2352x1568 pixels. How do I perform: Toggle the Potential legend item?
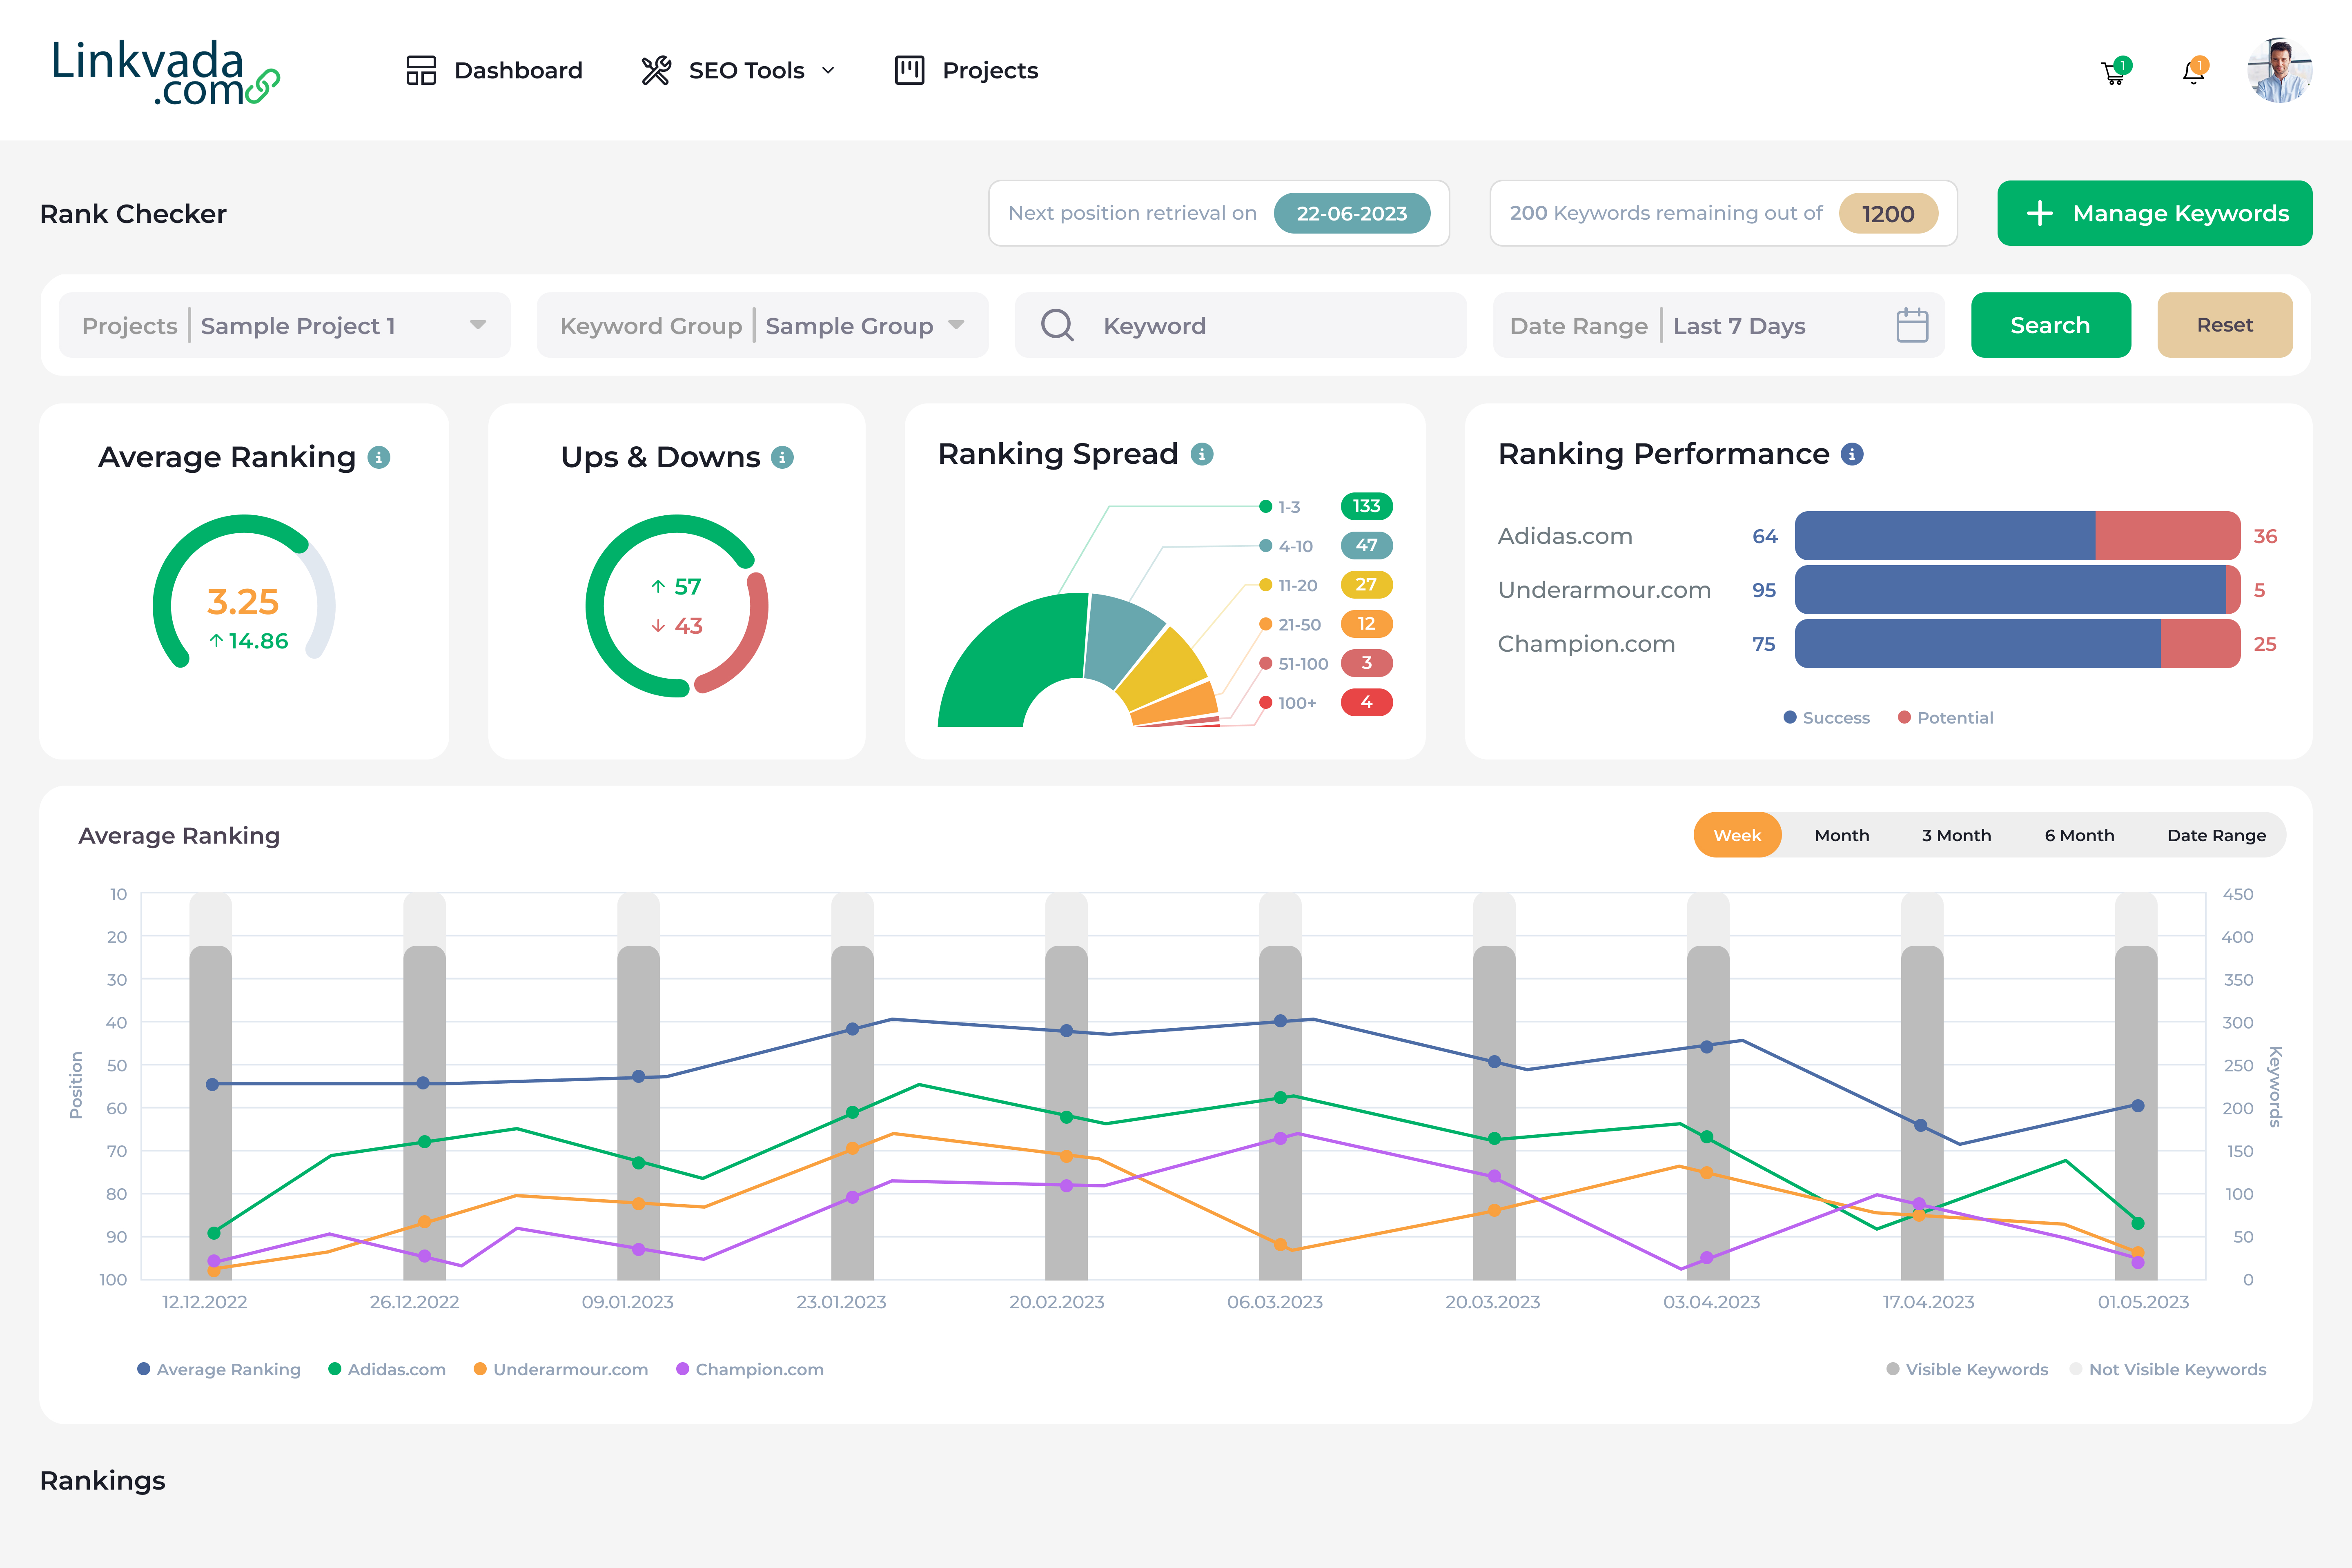pos(1946,717)
